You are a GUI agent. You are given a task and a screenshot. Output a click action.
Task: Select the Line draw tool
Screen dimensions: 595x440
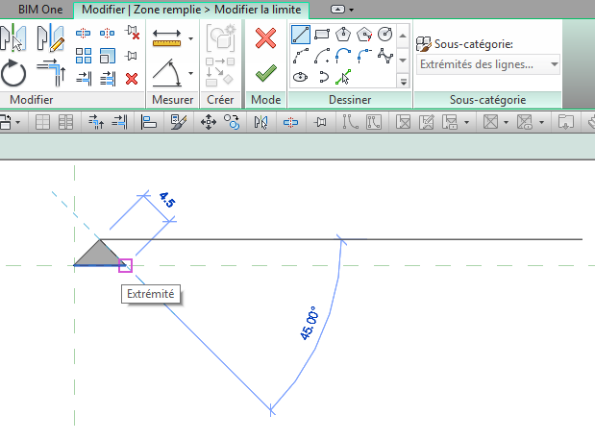(300, 35)
